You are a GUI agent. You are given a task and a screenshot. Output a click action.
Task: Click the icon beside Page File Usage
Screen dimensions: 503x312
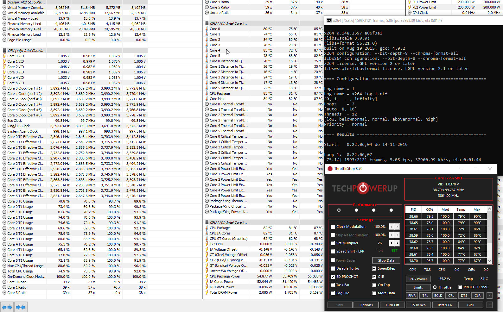(x=4, y=40)
